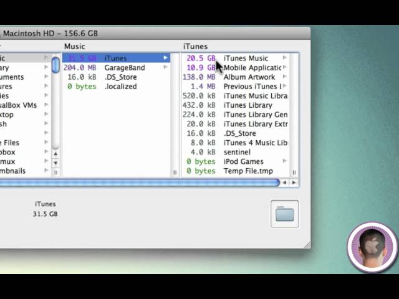Click first column scrollbar down arrow
399x299 pixels.
coord(55,163)
